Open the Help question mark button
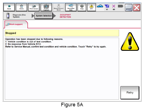This screenshot has width=144, height=110. (82, 7)
